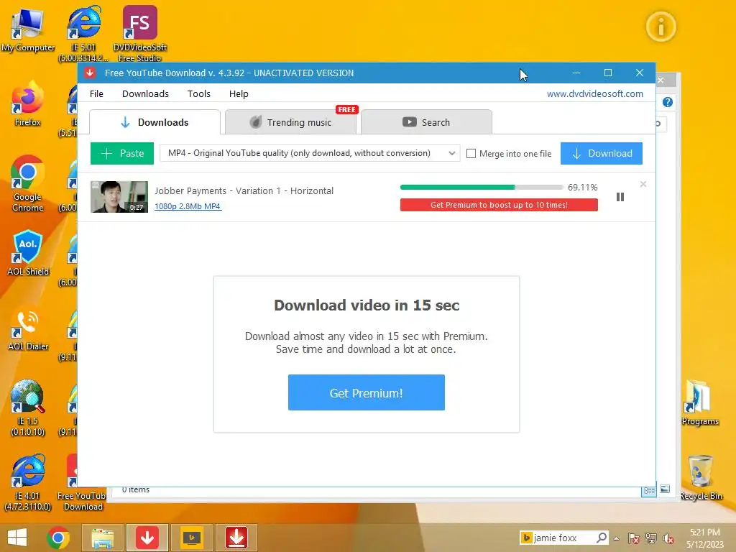Show hidden tray icons arrow
This screenshot has width=736, height=552.
(x=616, y=538)
